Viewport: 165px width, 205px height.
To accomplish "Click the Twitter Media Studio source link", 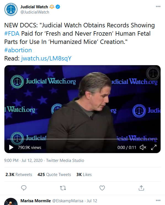I will coord(65,161).
